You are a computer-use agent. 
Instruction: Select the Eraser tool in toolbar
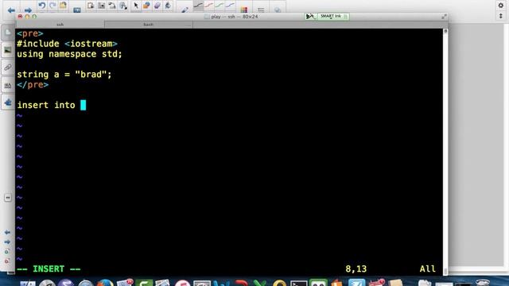tap(157, 6)
